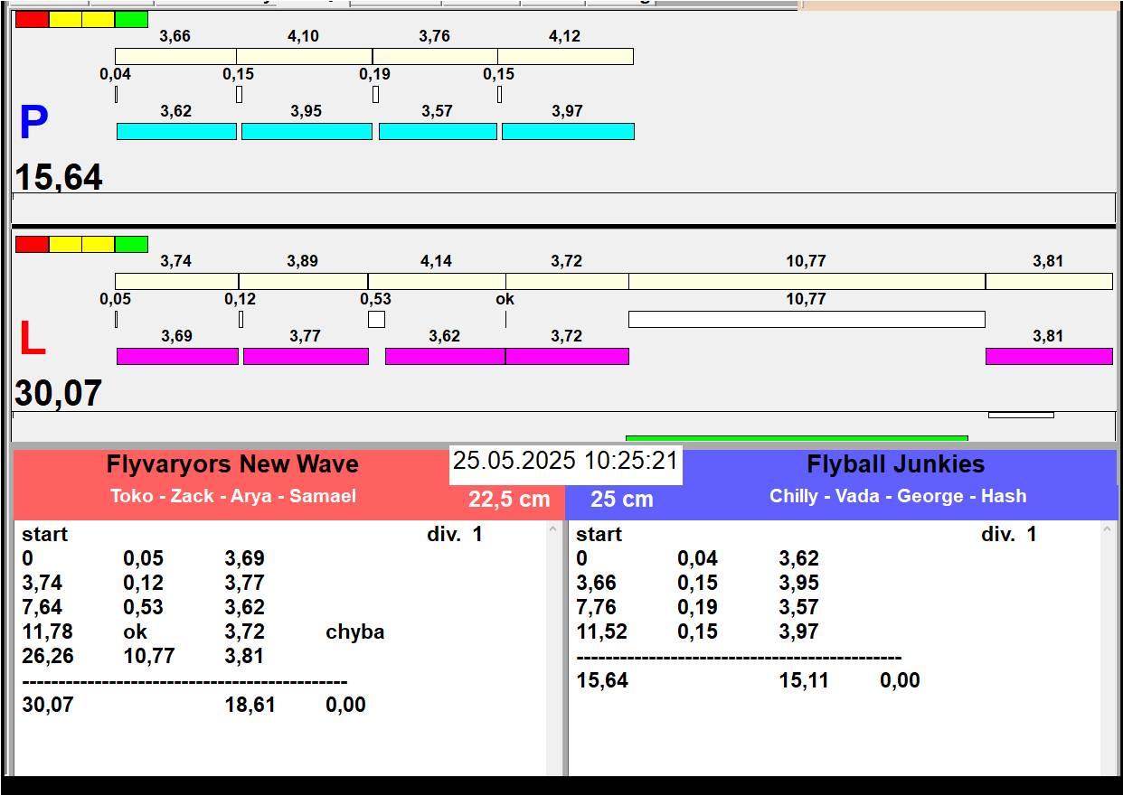Image resolution: width=1123 pixels, height=795 pixels.
Task: Select the magenta 3,62 run bar
Action: coord(445,356)
